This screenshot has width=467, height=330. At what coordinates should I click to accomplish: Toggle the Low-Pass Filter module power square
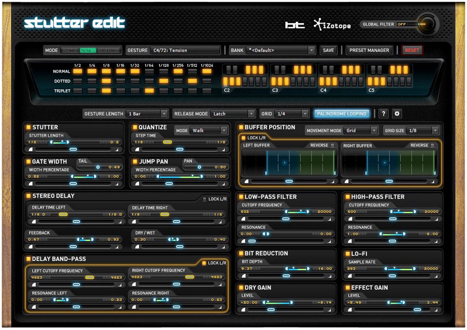pyautogui.click(x=241, y=196)
